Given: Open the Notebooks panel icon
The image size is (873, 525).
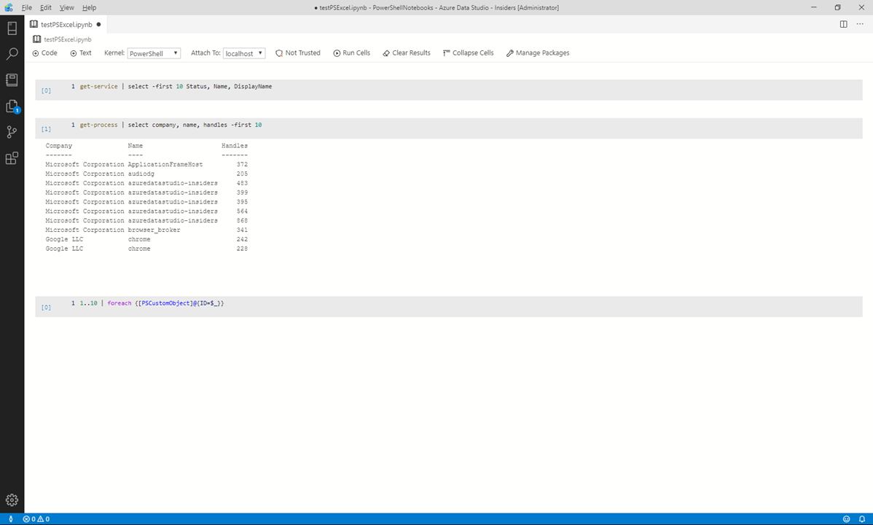Looking at the screenshot, I should pyautogui.click(x=12, y=79).
